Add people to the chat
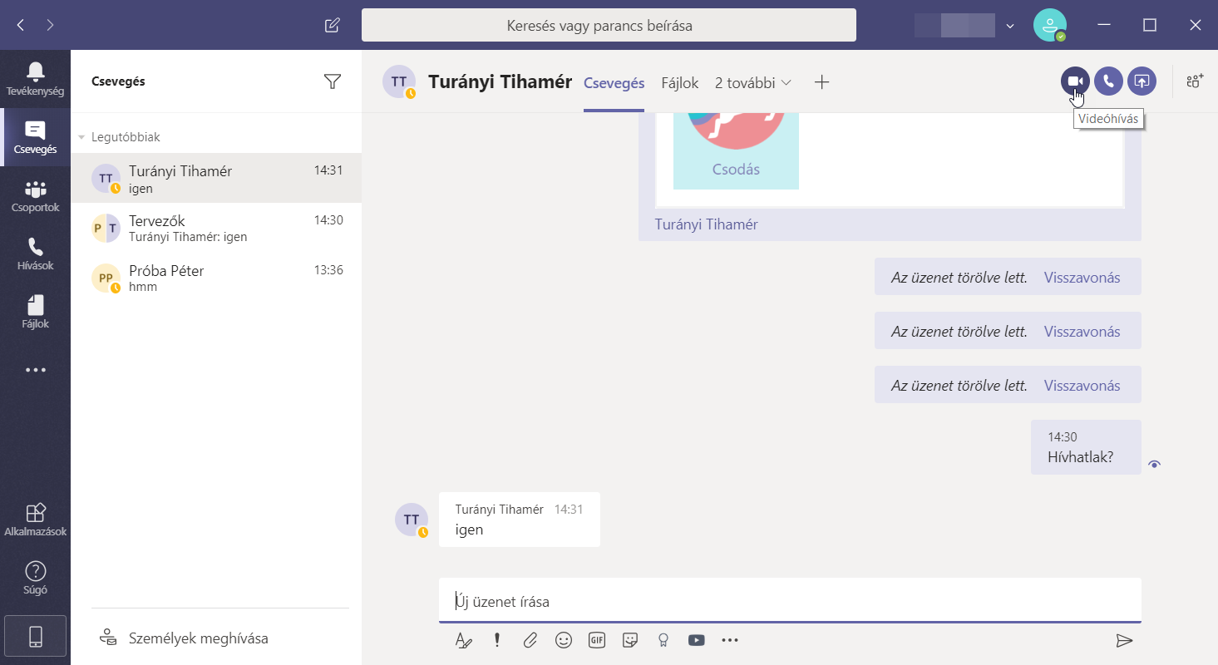1218x665 pixels. click(x=1195, y=81)
